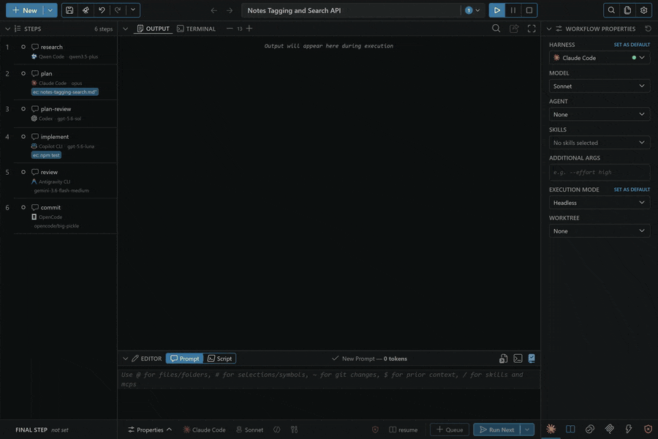658x439 pixels.
Task: Toggle the Properties bar at the bottom
Action: [150, 429]
